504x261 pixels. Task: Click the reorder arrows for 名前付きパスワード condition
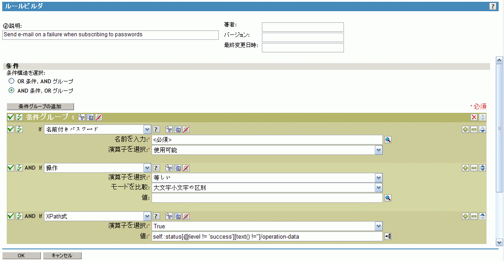(482, 129)
